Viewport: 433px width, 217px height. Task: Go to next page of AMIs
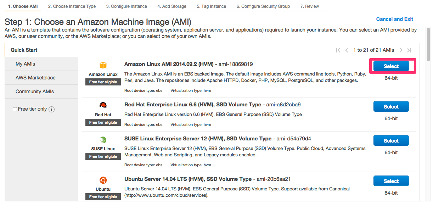tap(401, 50)
